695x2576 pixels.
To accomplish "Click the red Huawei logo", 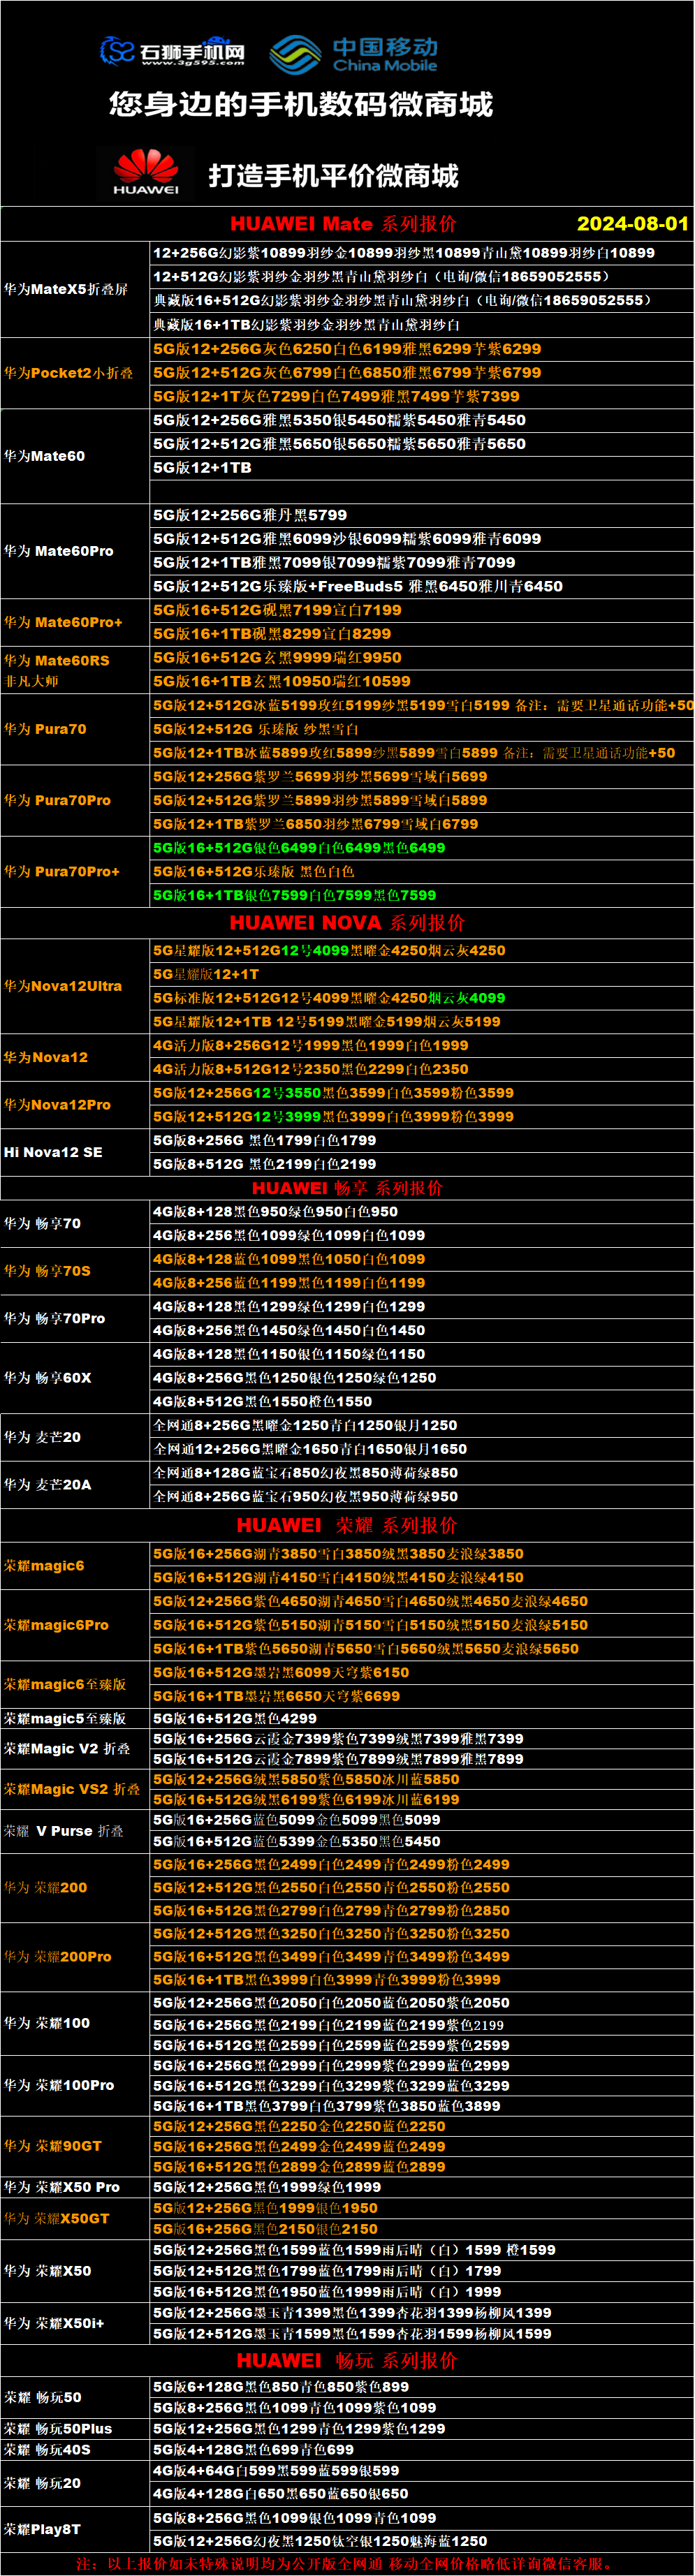I will point(146,173).
